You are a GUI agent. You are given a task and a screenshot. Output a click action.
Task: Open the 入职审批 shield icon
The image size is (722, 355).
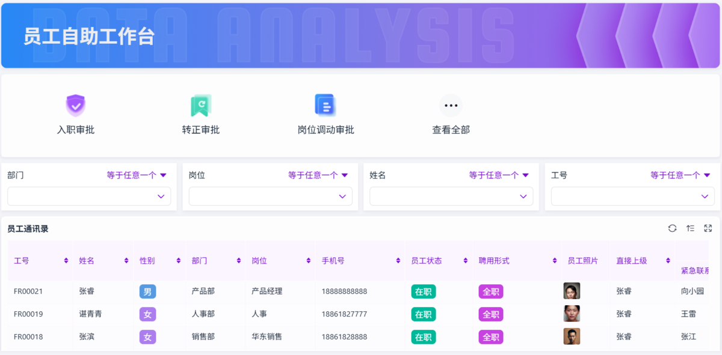75,105
